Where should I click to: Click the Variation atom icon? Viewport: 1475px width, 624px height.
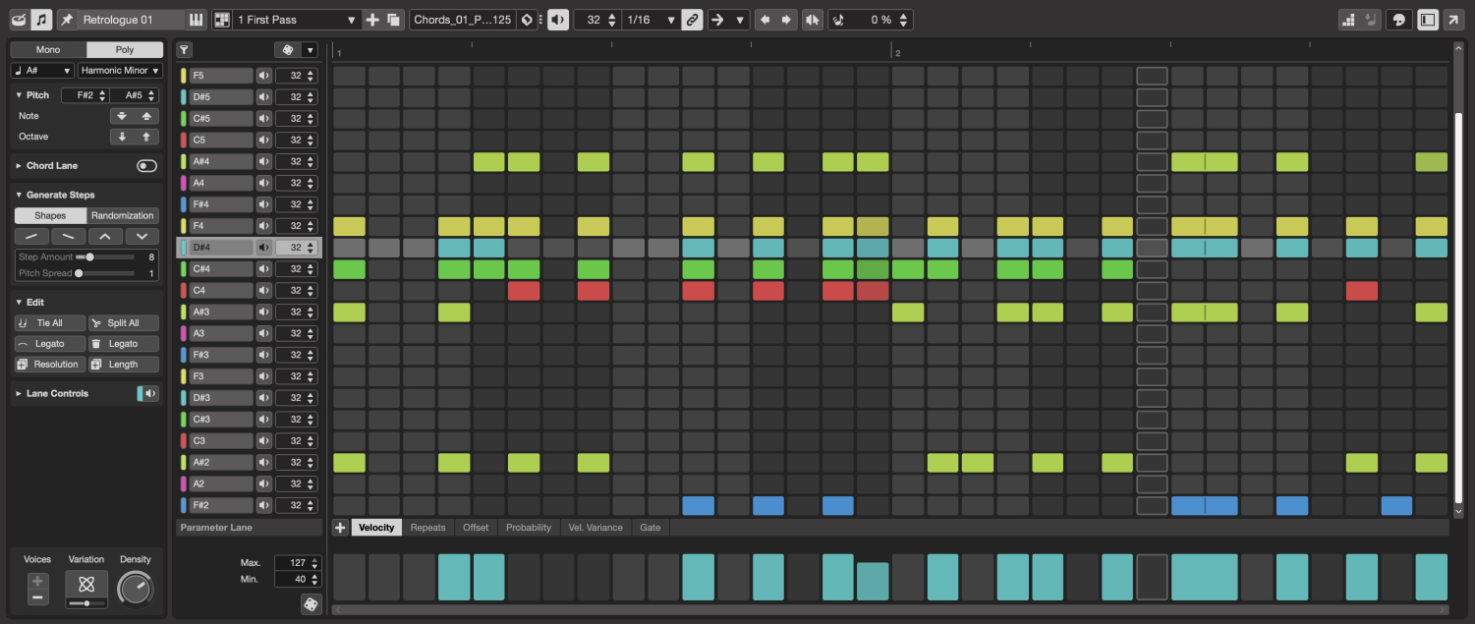[x=86, y=584]
